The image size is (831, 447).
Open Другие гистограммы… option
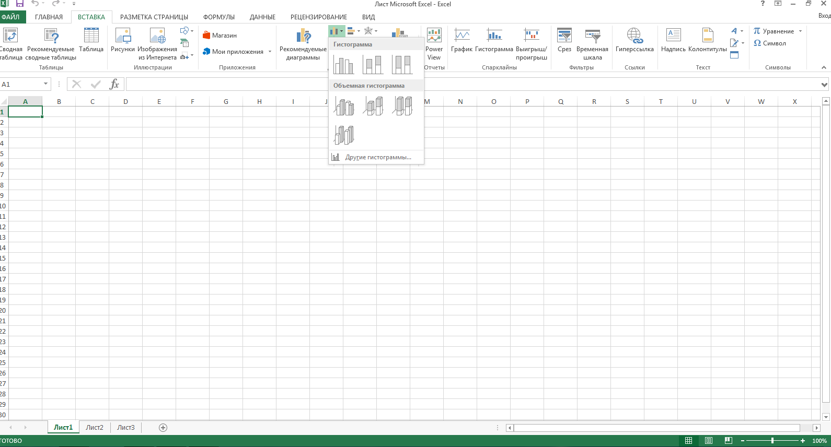click(x=377, y=157)
